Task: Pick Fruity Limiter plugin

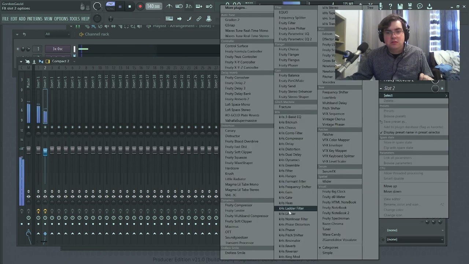Action: 234,211
